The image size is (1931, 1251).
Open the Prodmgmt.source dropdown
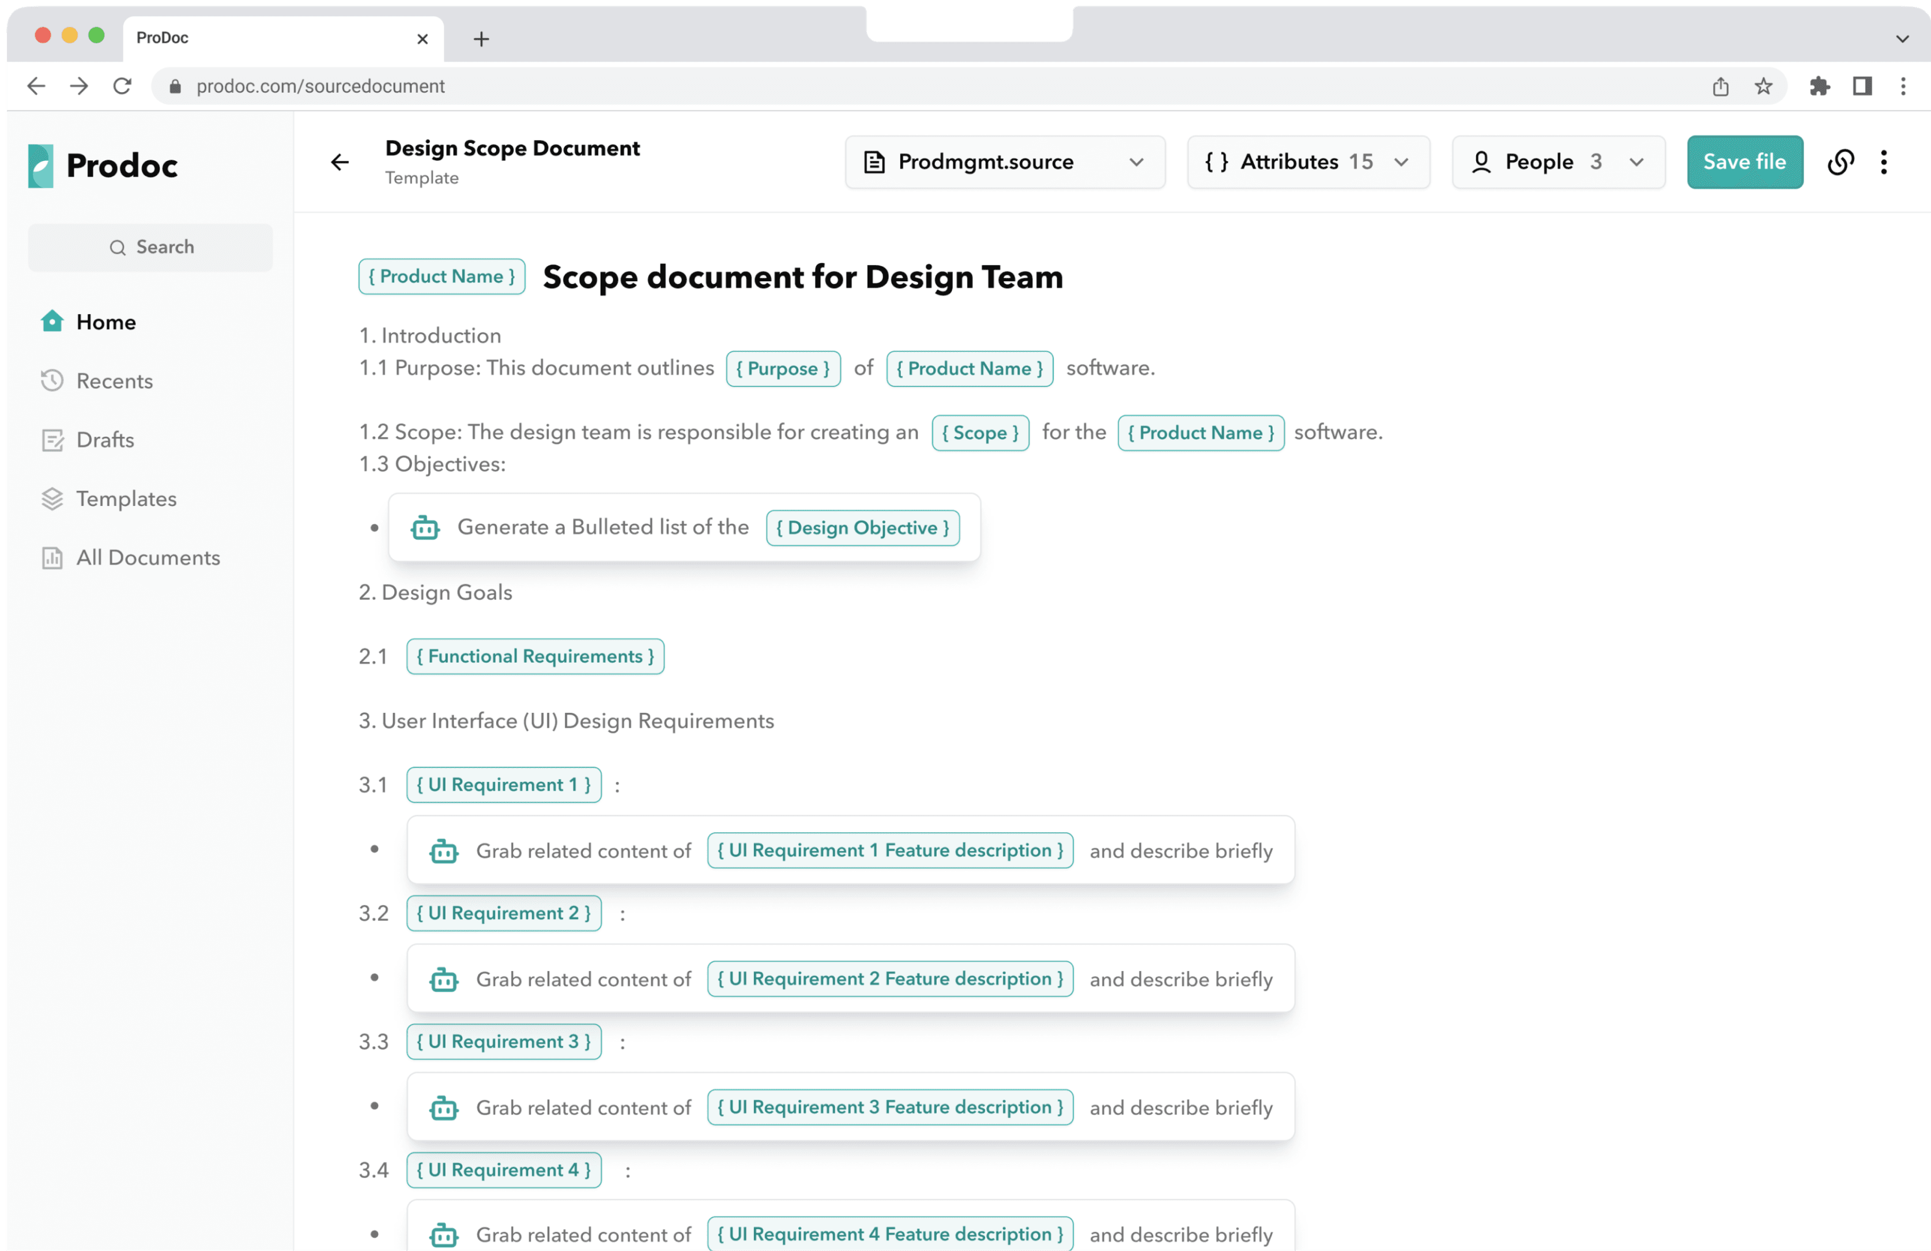pos(1005,162)
